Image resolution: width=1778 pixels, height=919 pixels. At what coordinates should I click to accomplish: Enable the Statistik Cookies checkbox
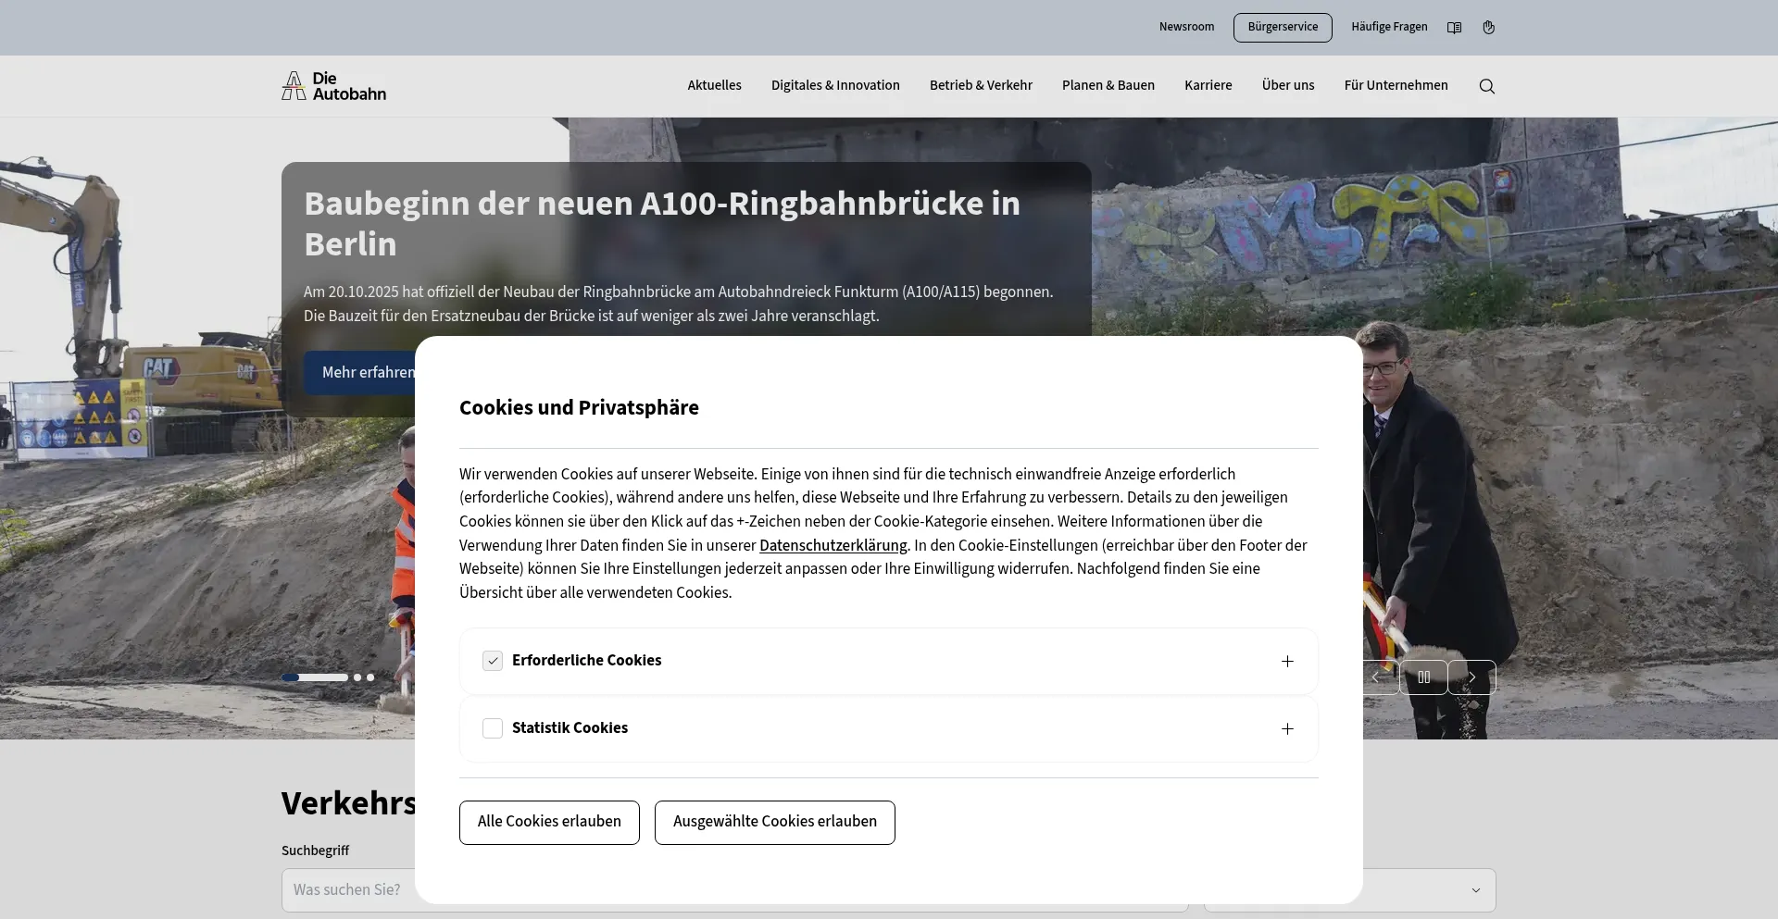[493, 728]
